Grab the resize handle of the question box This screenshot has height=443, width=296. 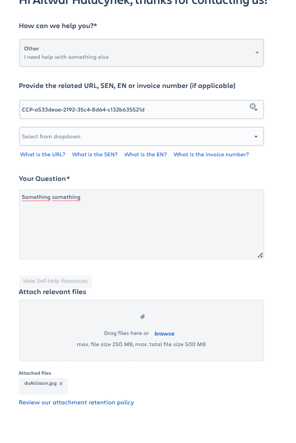[260, 255]
